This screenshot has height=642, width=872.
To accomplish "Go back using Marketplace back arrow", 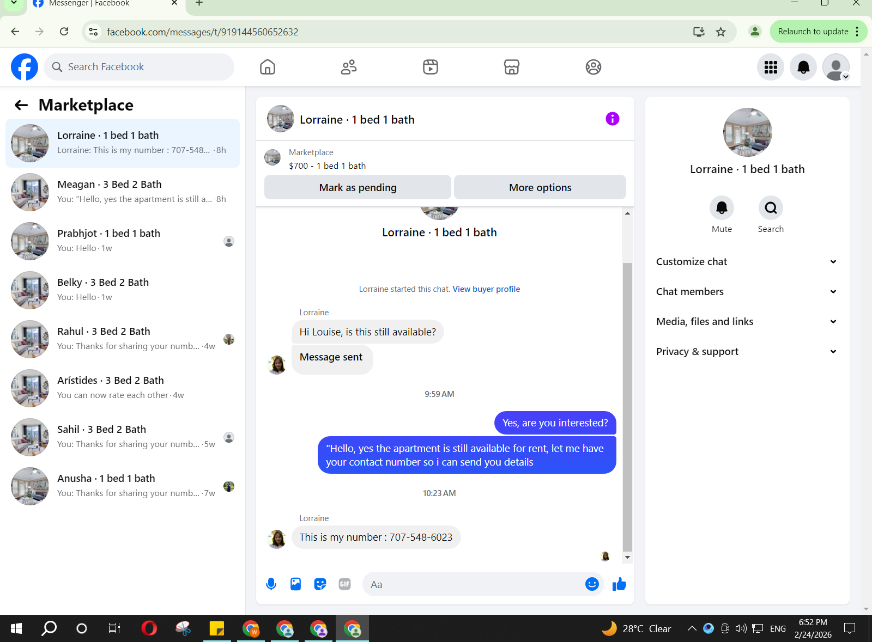I will (x=21, y=105).
